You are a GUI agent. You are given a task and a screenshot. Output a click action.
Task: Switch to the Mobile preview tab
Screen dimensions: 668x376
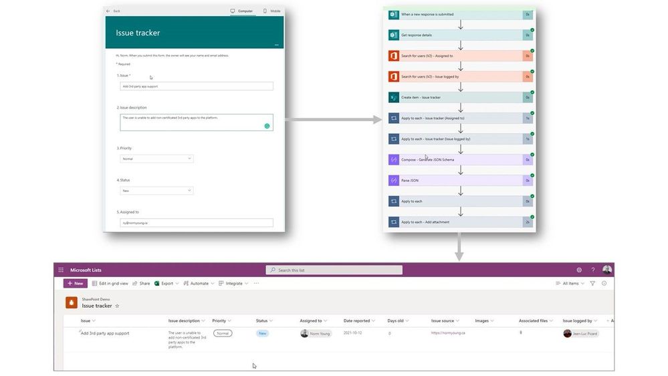point(271,11)
